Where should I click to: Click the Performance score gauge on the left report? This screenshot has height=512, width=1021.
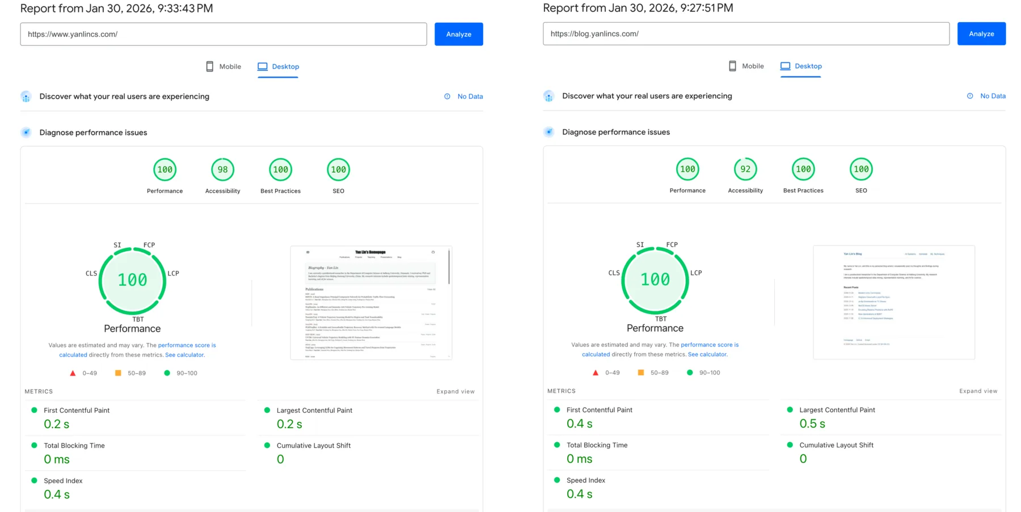(164, 169)
